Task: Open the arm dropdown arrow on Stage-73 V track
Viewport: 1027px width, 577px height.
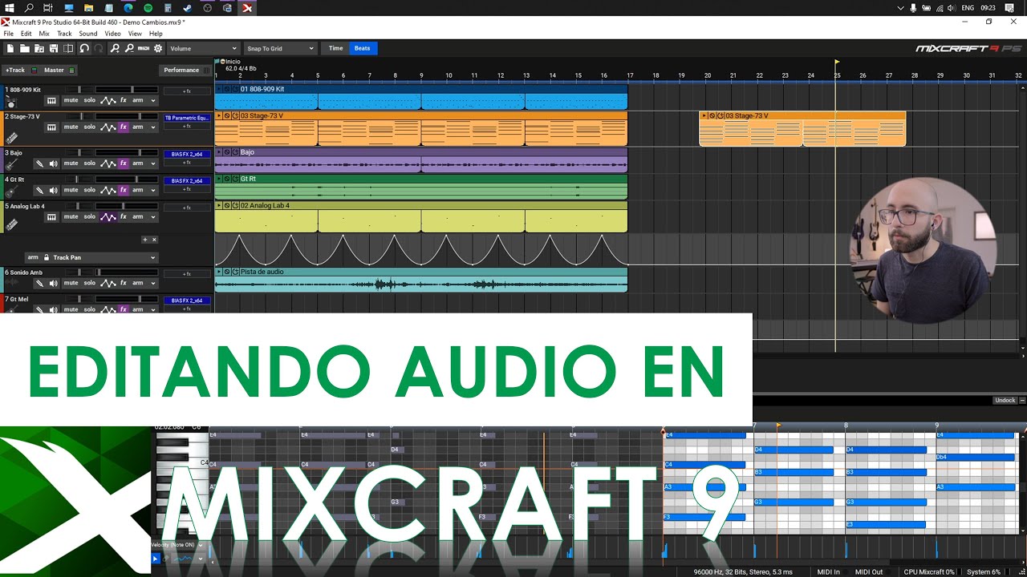Action: tap(153, 127)
